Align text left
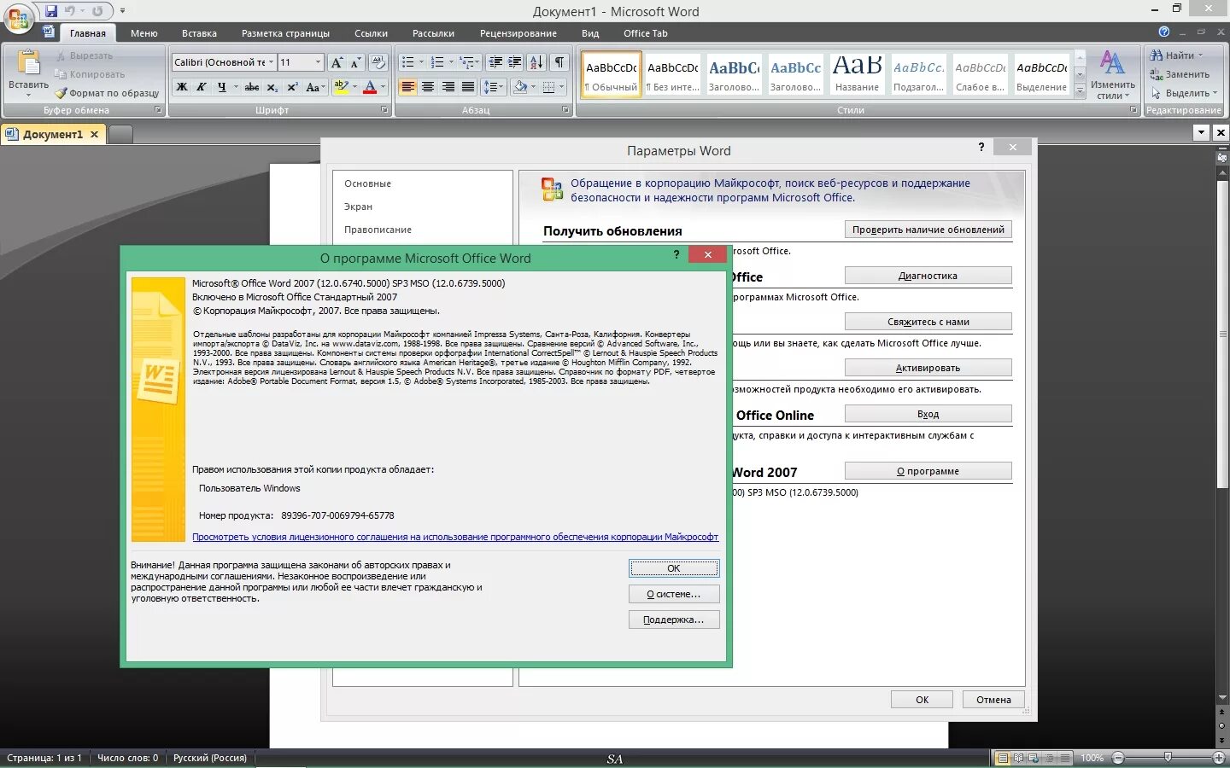 coord(407,87)
